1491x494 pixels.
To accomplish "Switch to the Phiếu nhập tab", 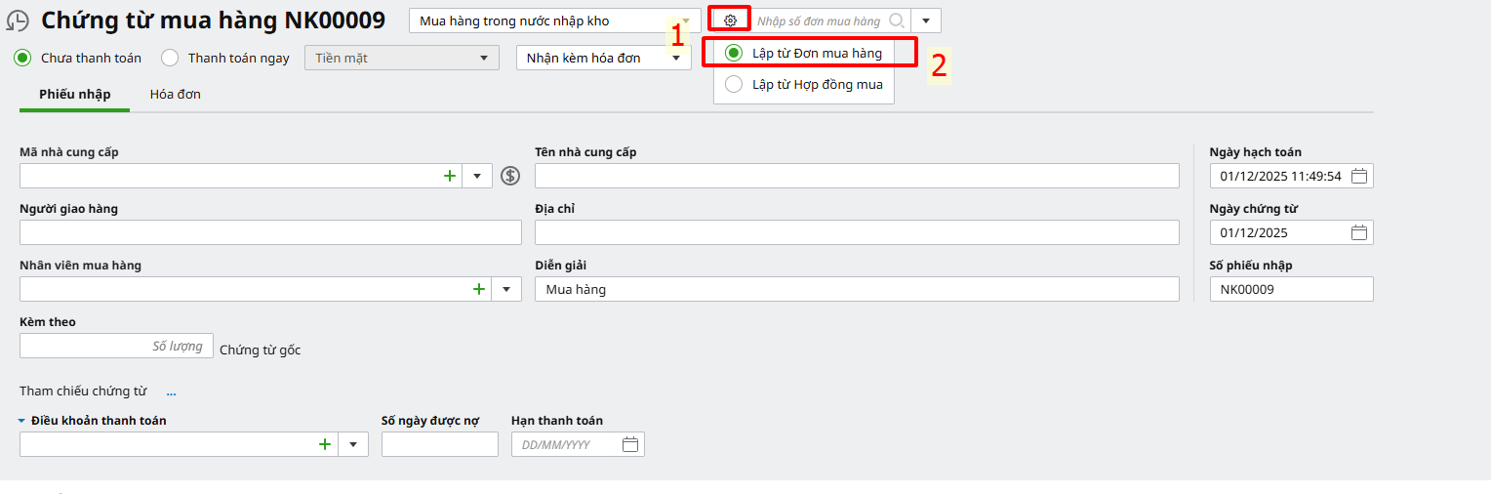I will pos(75,95).
